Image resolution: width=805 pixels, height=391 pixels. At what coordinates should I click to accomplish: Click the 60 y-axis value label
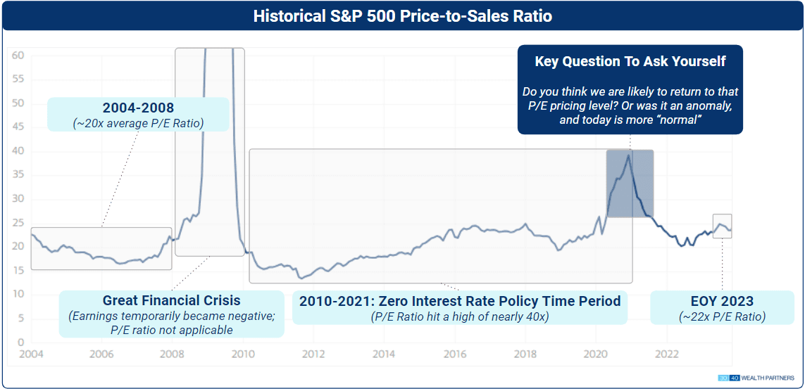coord(18,56)
